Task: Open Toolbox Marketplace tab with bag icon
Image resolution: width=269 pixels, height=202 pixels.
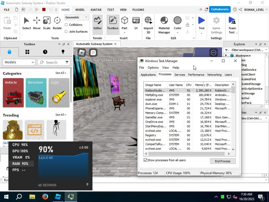Action: 9,52
